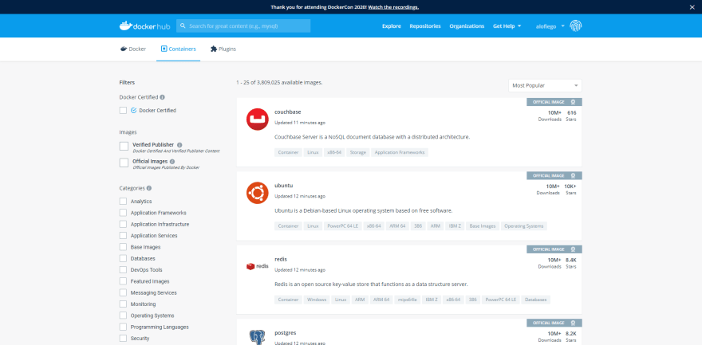Click the Docker whale tab icon
This screenshot has width=702, height=345.
(124, 49)
